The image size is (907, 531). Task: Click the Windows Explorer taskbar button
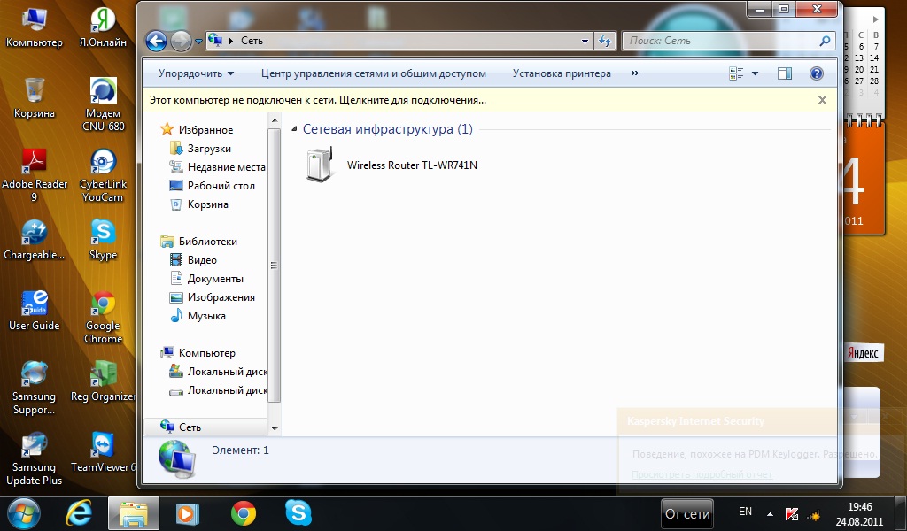[134, 513]
